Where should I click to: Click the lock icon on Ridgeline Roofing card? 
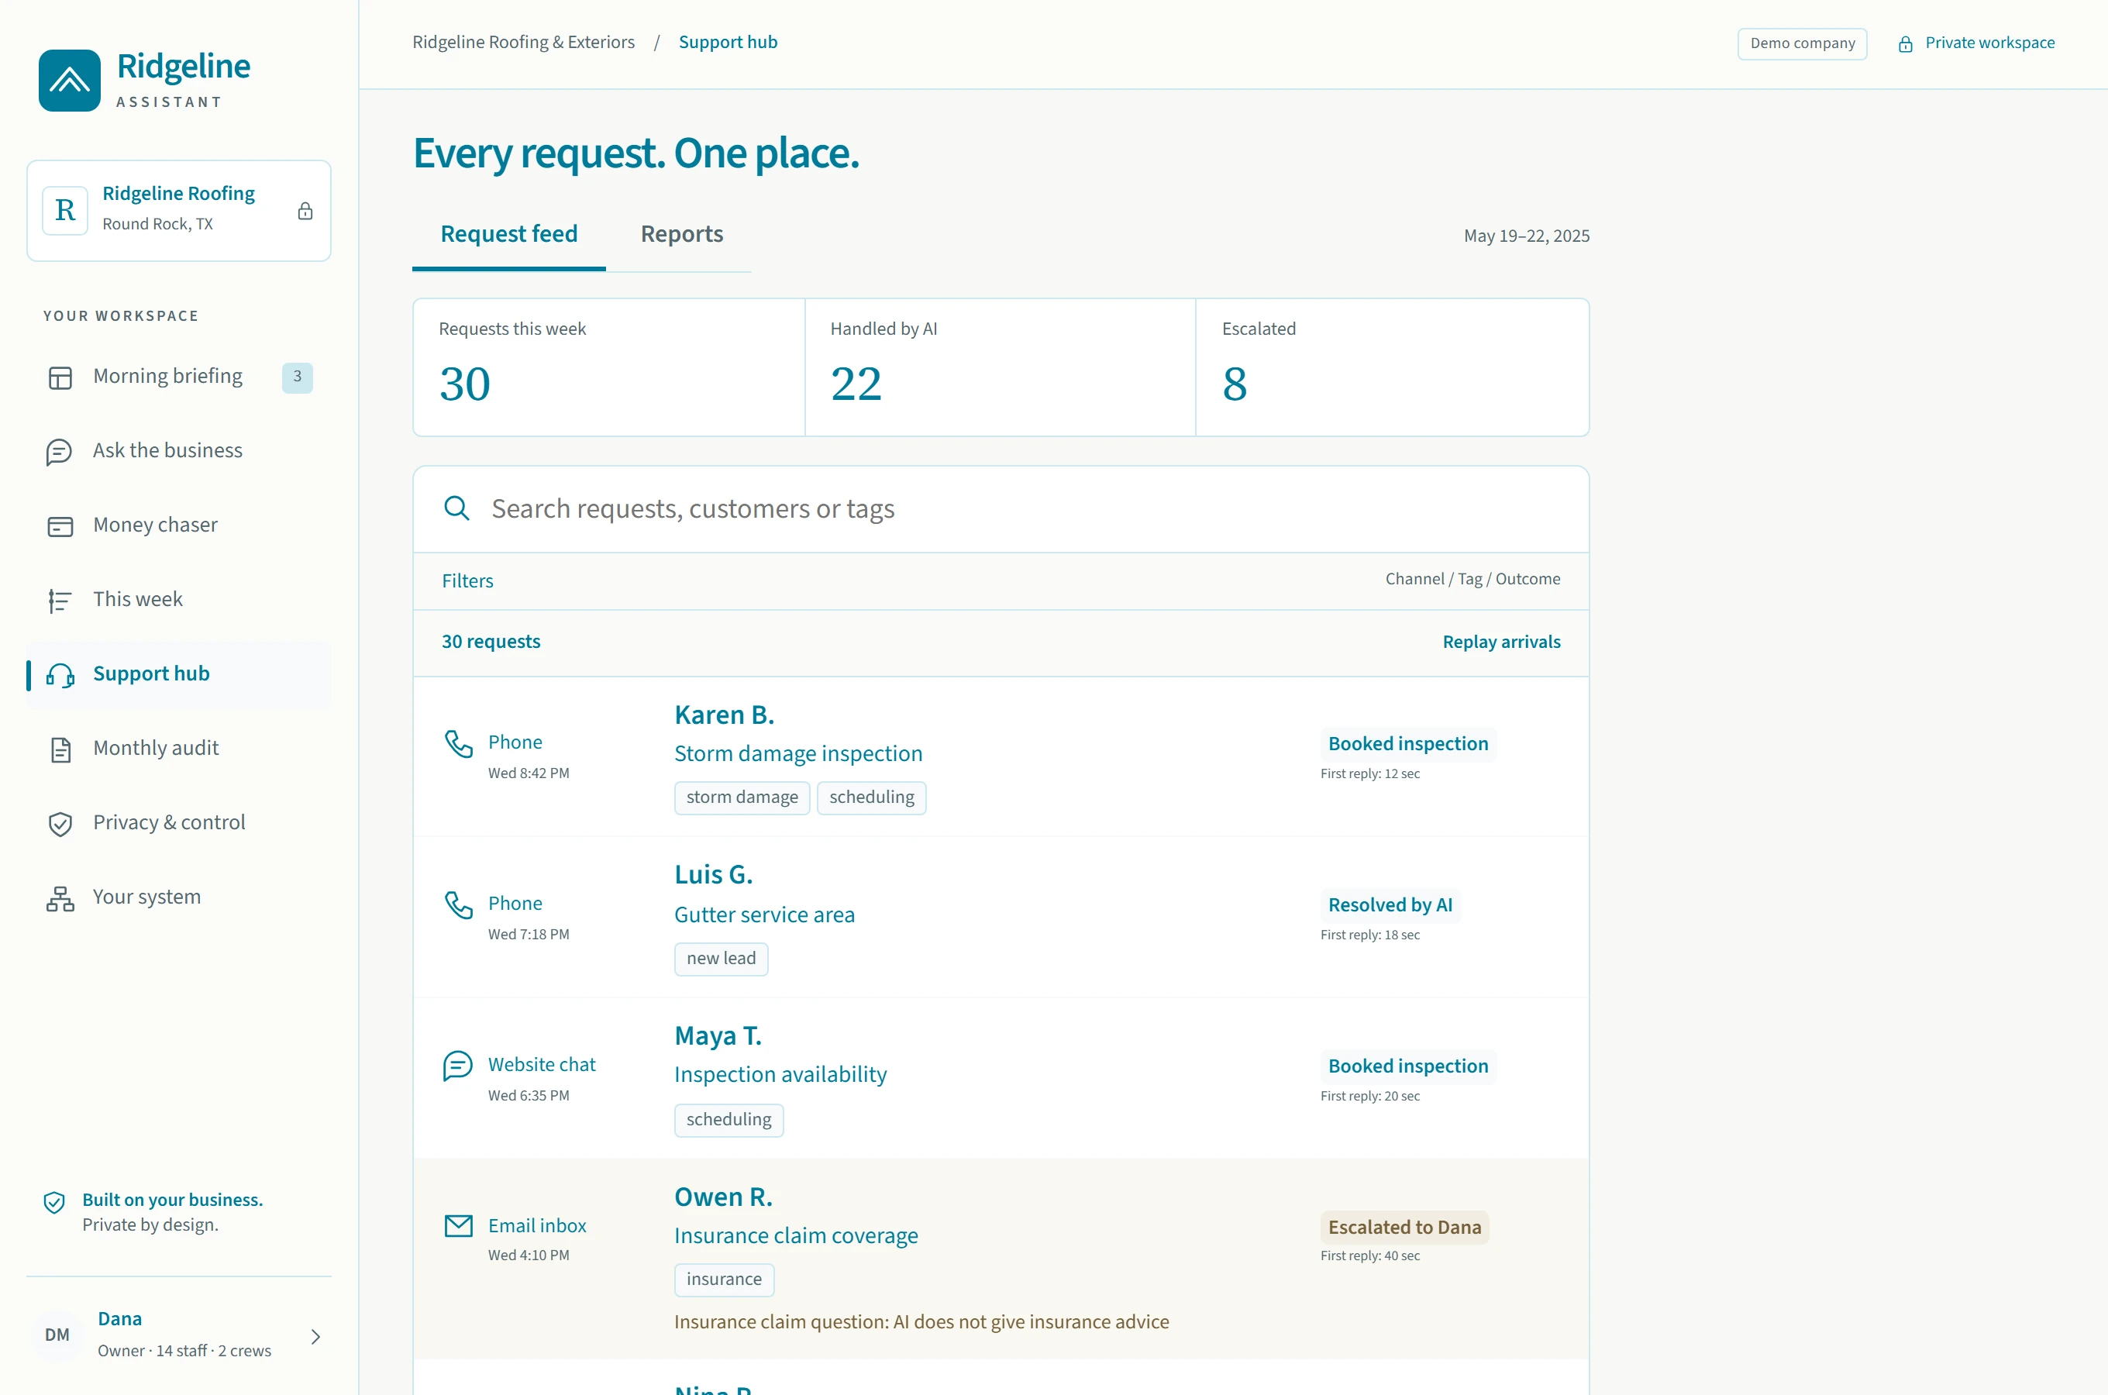pos(305,211)
